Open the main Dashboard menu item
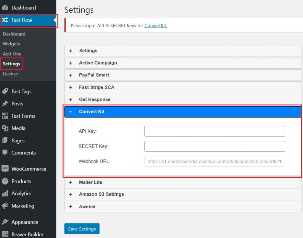This screenshot has height=238, width=303. click(28, 7)
